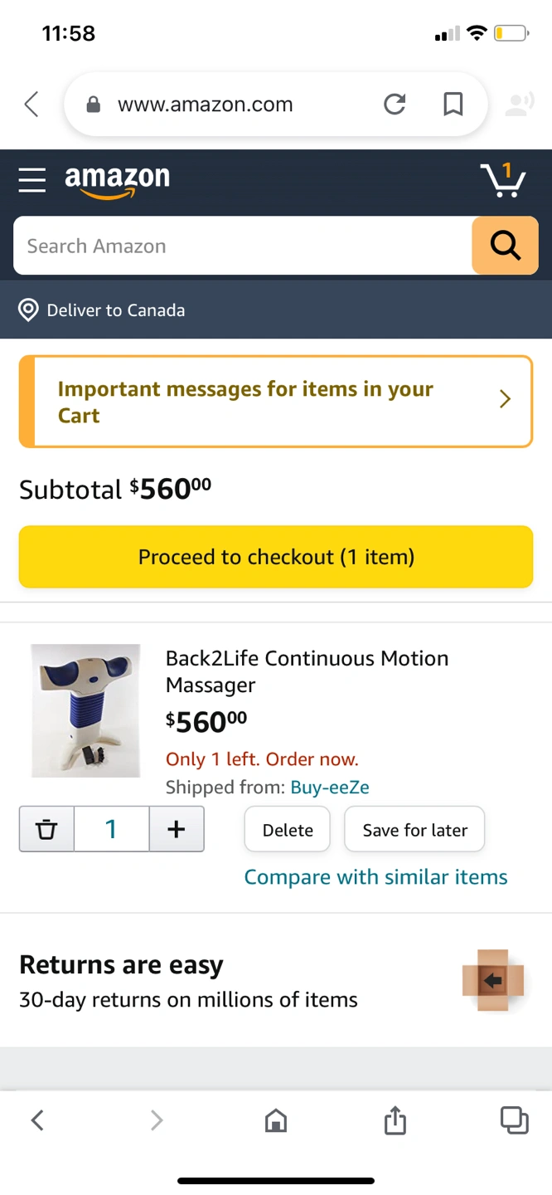
Task: Tap the trash icon to remove item
Action: pos(46,829)
